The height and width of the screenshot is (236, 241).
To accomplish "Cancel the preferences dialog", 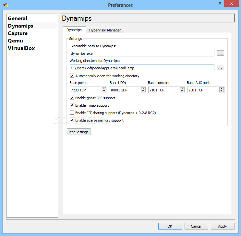I will [x=196, y=226].
